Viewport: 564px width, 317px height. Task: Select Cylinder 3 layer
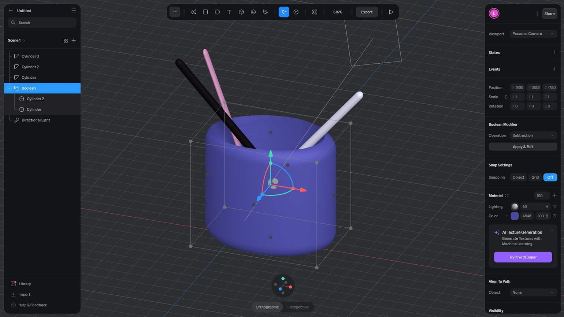30,56
